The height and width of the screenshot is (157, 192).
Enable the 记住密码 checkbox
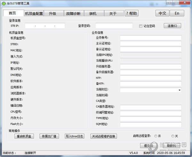(x=141, y=26)
